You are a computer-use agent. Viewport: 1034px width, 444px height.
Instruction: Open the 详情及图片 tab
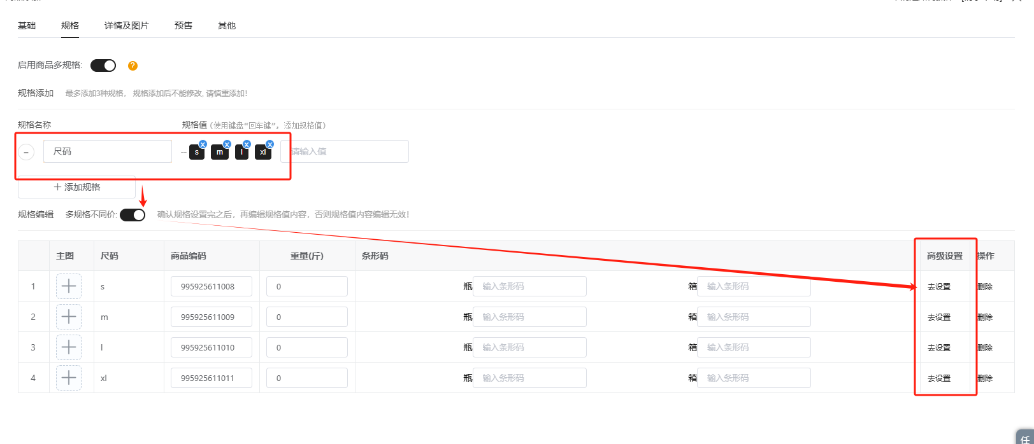[126, 25]
